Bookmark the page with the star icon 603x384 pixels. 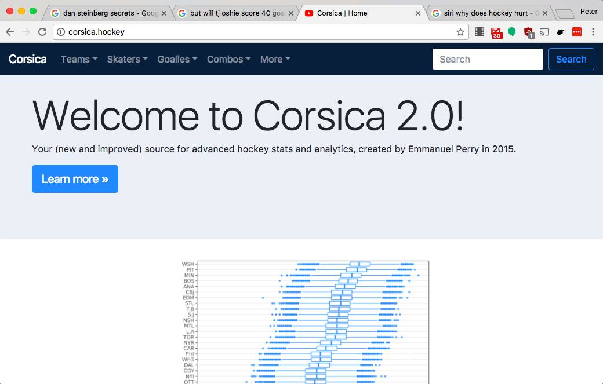pyautogui.click(x=460, y=33)
